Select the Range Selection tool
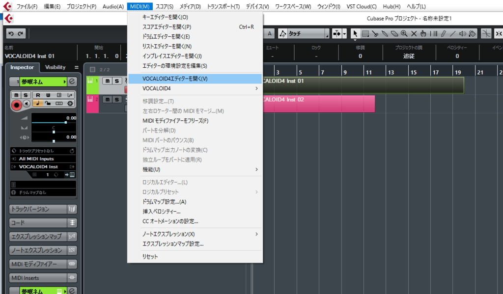Image resolution: width=503 pixels, height=294 pixels. click(x=365, y=33)
